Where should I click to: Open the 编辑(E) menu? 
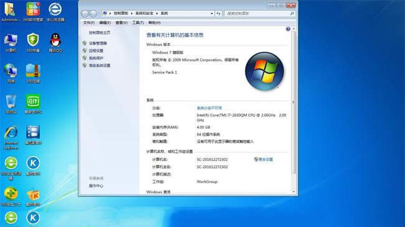[x=105, y=23]
